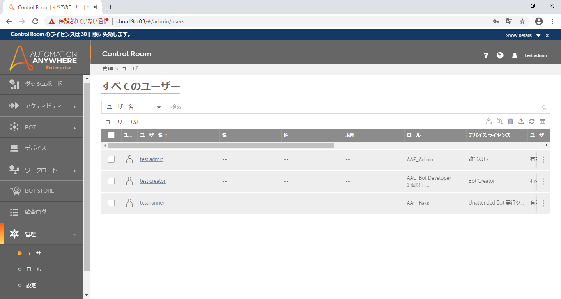Sort by the ユーザー名 column header
Screen dimensions: 561x299
(154, 135)
